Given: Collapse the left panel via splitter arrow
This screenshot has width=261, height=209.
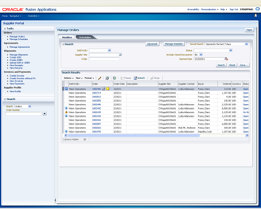Looking at the screenshot, I should (x=55, y=200).
